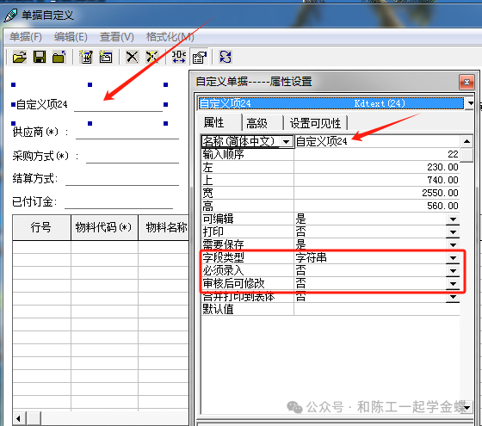Screen dimensions: 482x426
Task: Open the 打印 value dropdown
Action: click(x=453, y=232)
